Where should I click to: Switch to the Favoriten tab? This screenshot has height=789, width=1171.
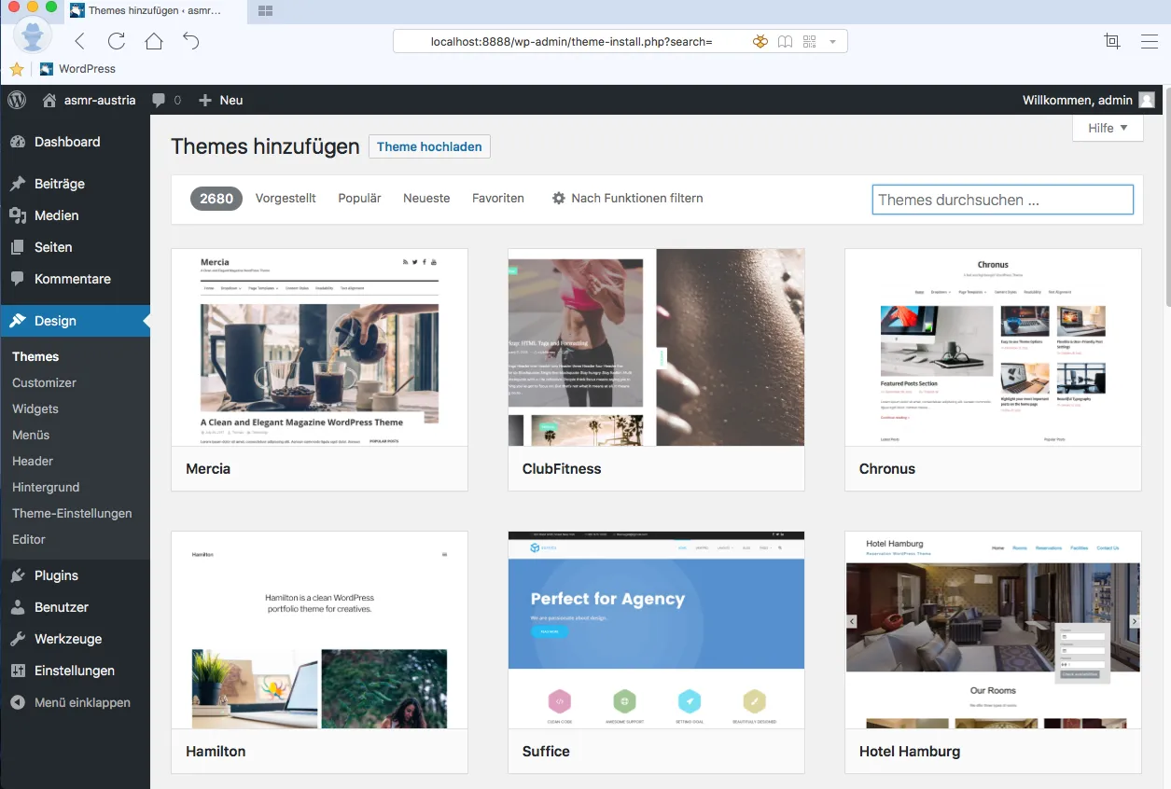click(498, 199)
